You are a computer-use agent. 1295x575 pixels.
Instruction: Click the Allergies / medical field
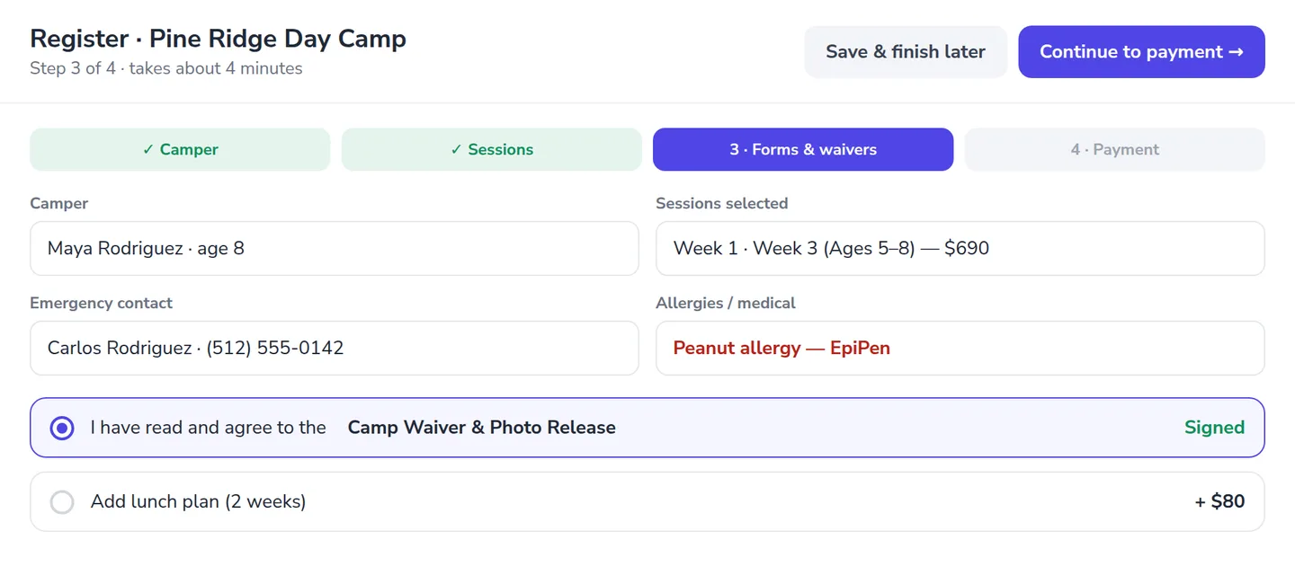click(x=960, y=348)
